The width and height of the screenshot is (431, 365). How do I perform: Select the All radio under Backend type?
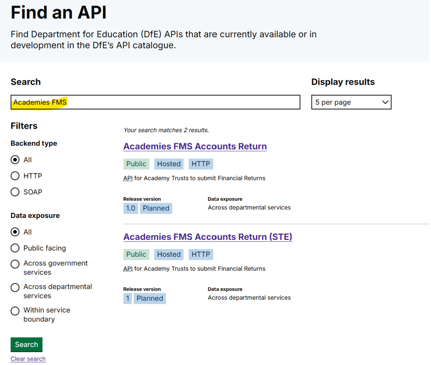[x=15, y=160]
